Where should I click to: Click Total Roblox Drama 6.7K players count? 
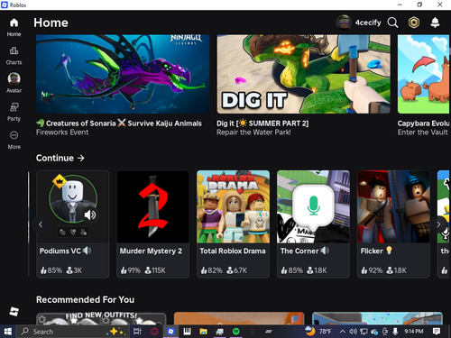coord(237,270)
